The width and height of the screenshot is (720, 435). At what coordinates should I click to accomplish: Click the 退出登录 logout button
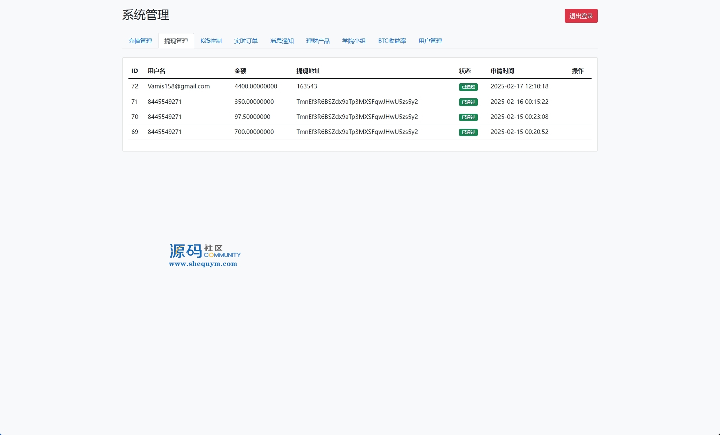[581, 16]
